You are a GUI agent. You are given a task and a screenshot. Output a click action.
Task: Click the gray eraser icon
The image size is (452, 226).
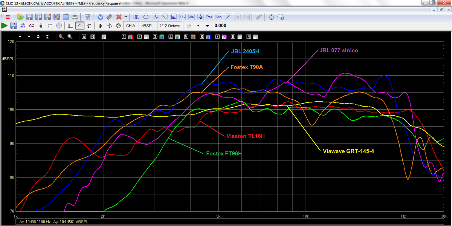click(x=109, y=17)
